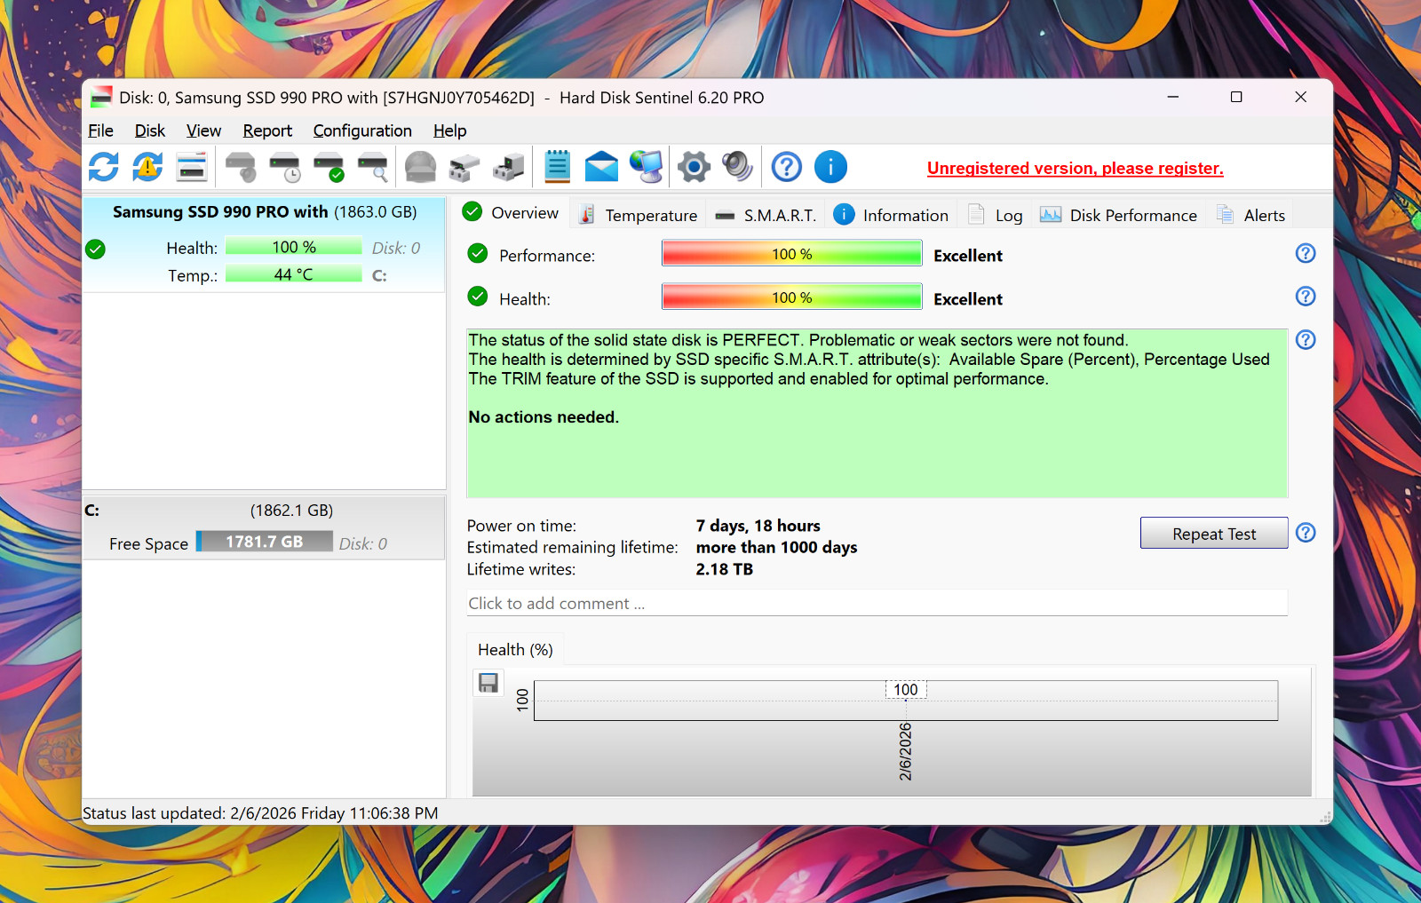Switch to the Disk Performance tab
The width and height of the screenshot is (1421, 903).
coord(1119,215)
